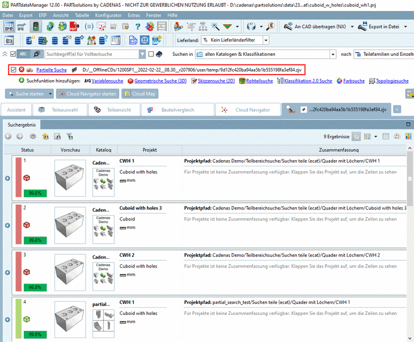Open the Farbsuche link

(353, 81)
